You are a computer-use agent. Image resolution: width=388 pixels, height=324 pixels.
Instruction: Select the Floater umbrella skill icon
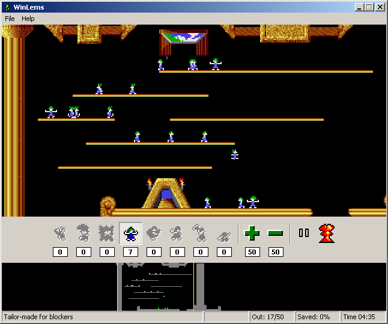[x=83, y=233]
